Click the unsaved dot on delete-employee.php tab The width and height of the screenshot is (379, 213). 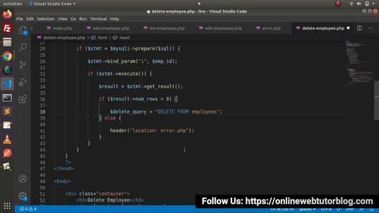[x=348, y=28]
